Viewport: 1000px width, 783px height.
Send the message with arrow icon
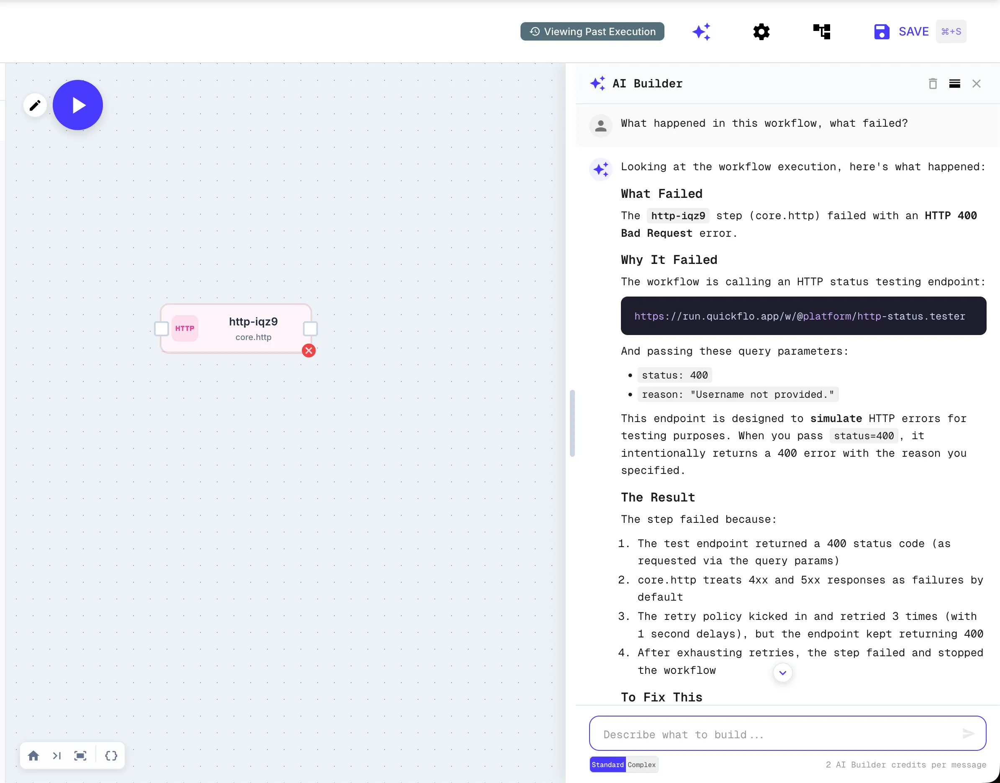968,734
